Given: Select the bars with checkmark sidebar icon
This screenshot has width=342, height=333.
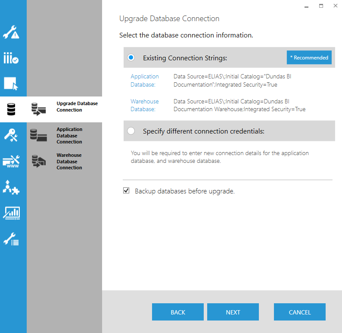Looking at the screenshot, I should (x=11, y=58).
